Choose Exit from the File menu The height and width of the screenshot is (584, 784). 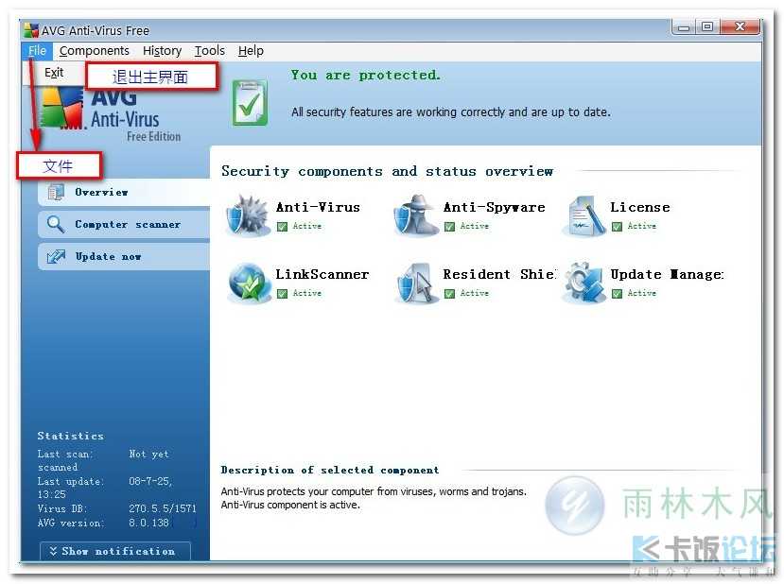54,73
